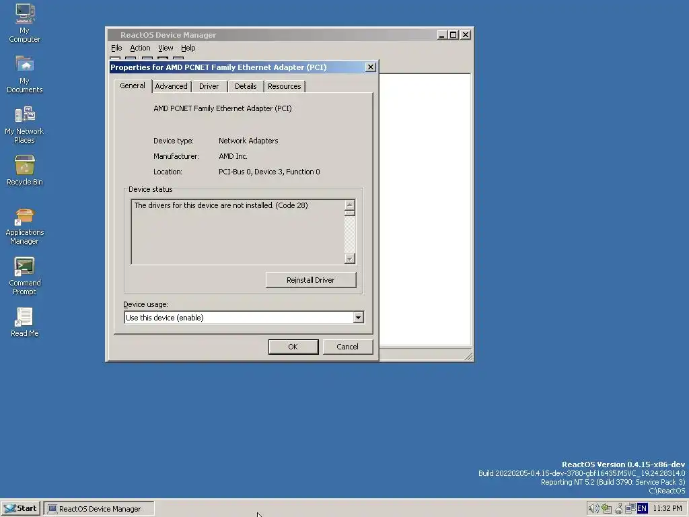Image resolution: width=689 pixels, height=517 pixels.
Task: Select the Read Me shortcut icon
Action: 25,322
